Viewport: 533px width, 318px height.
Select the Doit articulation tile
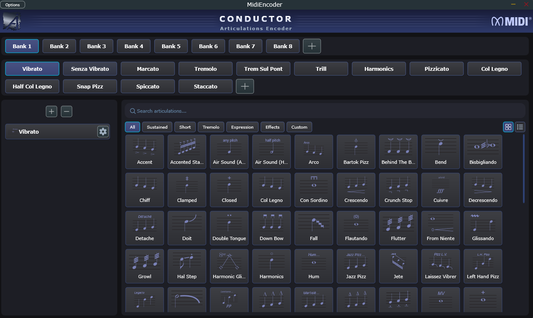pyautogui.click(x=187, y=228)
